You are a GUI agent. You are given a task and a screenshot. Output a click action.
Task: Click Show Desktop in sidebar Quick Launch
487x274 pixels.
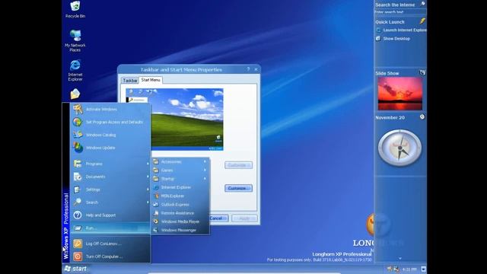pyautogui.click(x=393, y=39)
